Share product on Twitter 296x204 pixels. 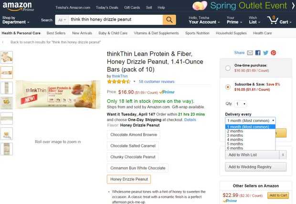265,53
